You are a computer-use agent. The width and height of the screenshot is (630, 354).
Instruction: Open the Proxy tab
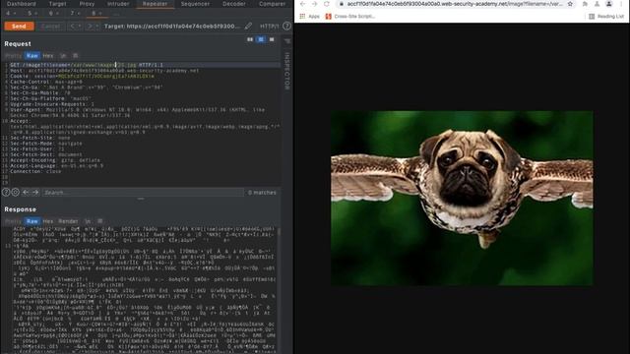tap(87, 4)
